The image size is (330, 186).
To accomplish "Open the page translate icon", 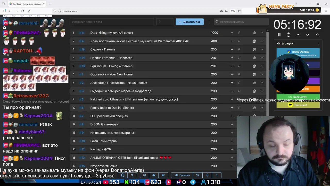I will click(x=226, y=11).
